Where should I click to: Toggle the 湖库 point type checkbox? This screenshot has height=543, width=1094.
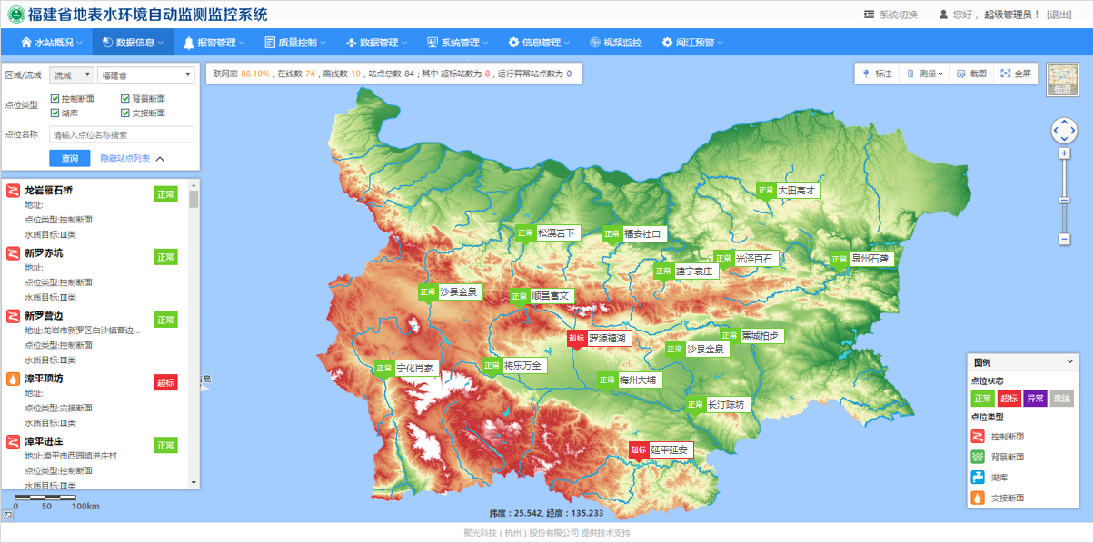[55, 114]
